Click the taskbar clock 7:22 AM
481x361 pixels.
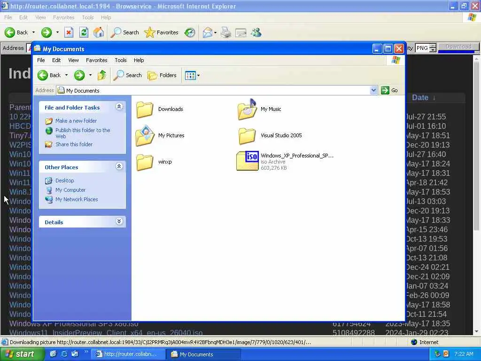tap(464, 354)
